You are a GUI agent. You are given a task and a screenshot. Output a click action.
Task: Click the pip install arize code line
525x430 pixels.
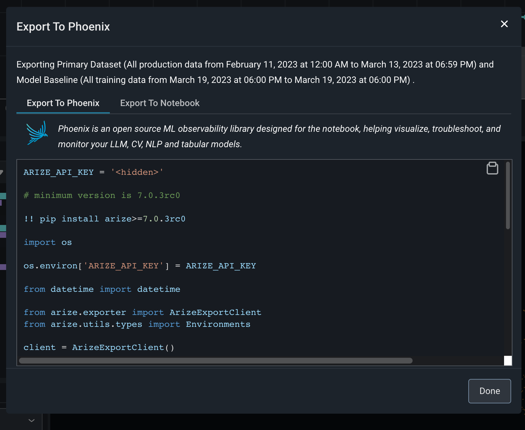(105, 219)
